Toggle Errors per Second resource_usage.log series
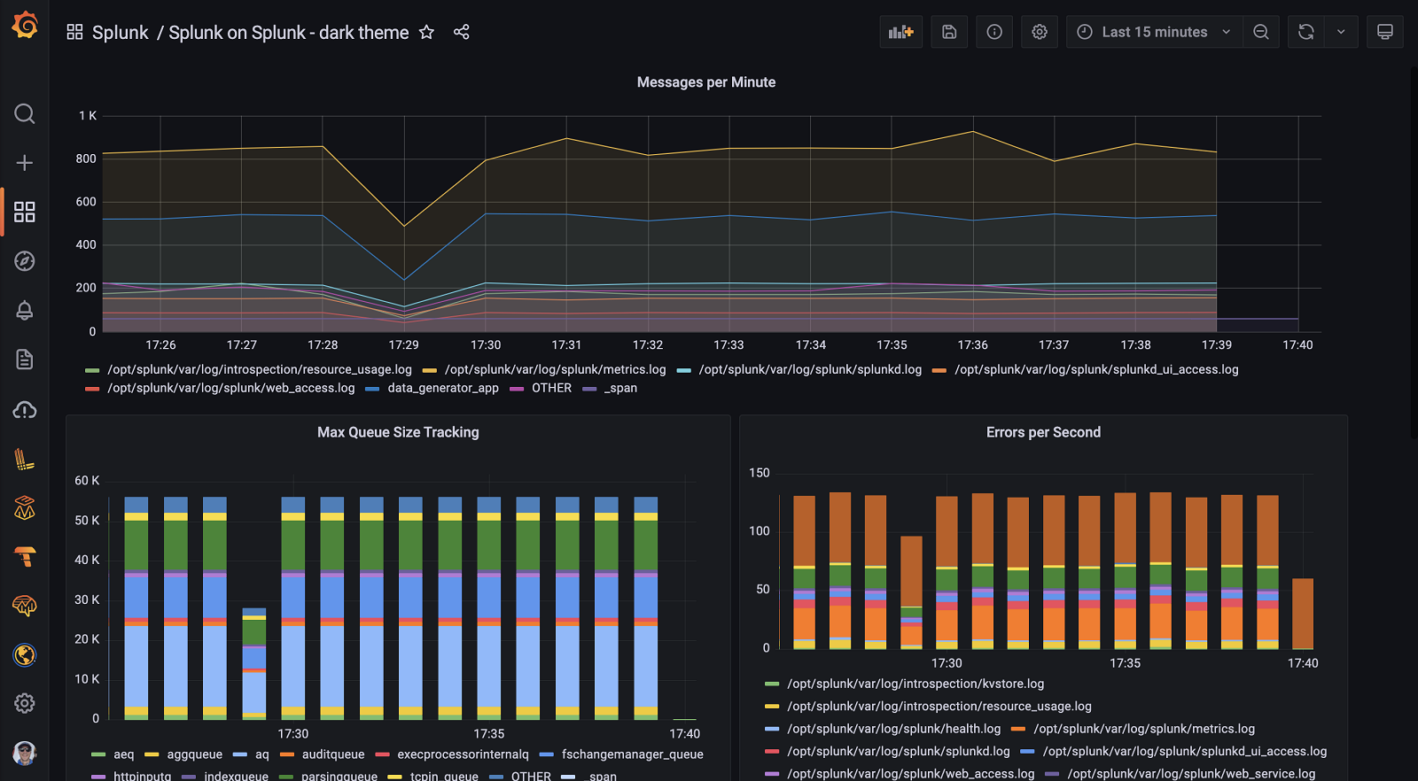The image size is (1418, 781). pos(939,707)
